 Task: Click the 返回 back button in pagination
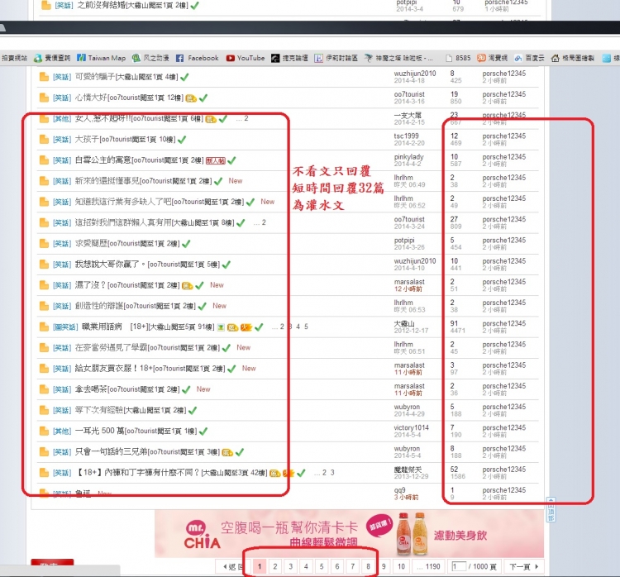tap(232, 566)
